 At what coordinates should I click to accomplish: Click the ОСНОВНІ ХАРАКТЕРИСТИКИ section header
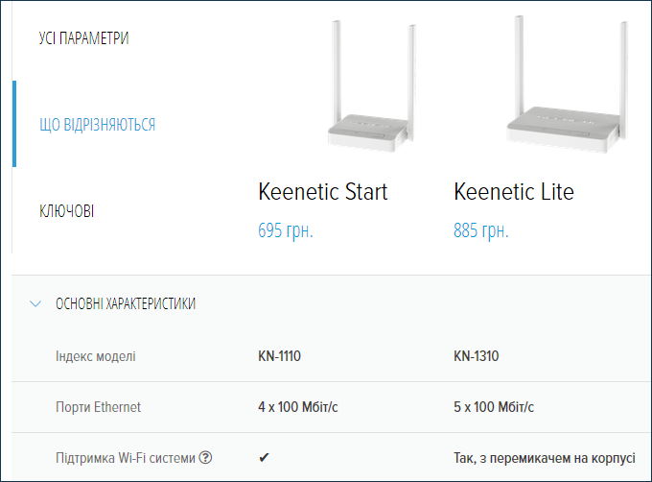point(126,303)
